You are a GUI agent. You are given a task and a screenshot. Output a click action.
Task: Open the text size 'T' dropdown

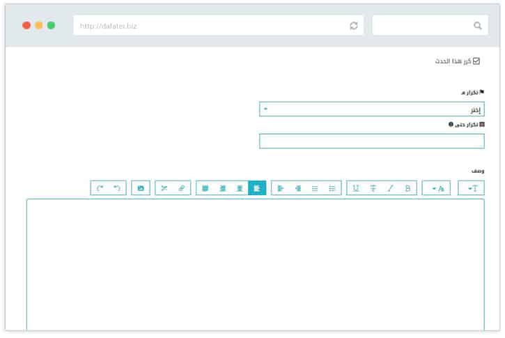471,188
